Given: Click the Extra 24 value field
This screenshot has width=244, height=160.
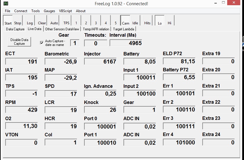Looking at the screenshot, I should coord(218,142).
